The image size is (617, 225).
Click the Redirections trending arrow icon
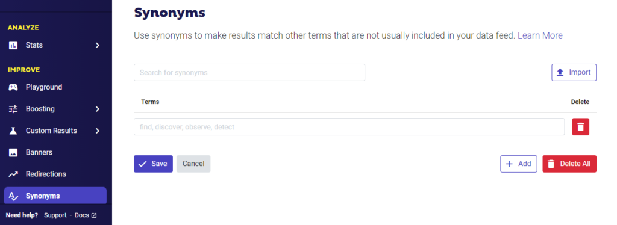pos(13,174)
